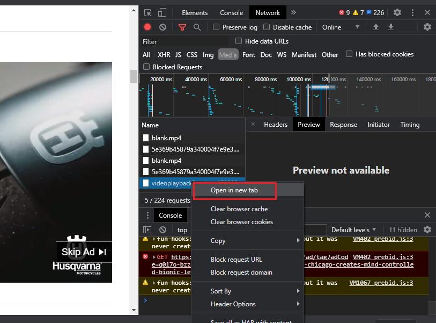Choose Open in new tab
The image size is (436, 323).
pos(247,190)
